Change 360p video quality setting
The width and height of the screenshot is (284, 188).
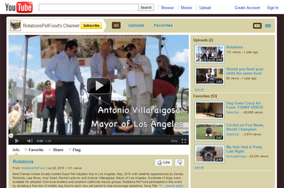pos(174,141)
